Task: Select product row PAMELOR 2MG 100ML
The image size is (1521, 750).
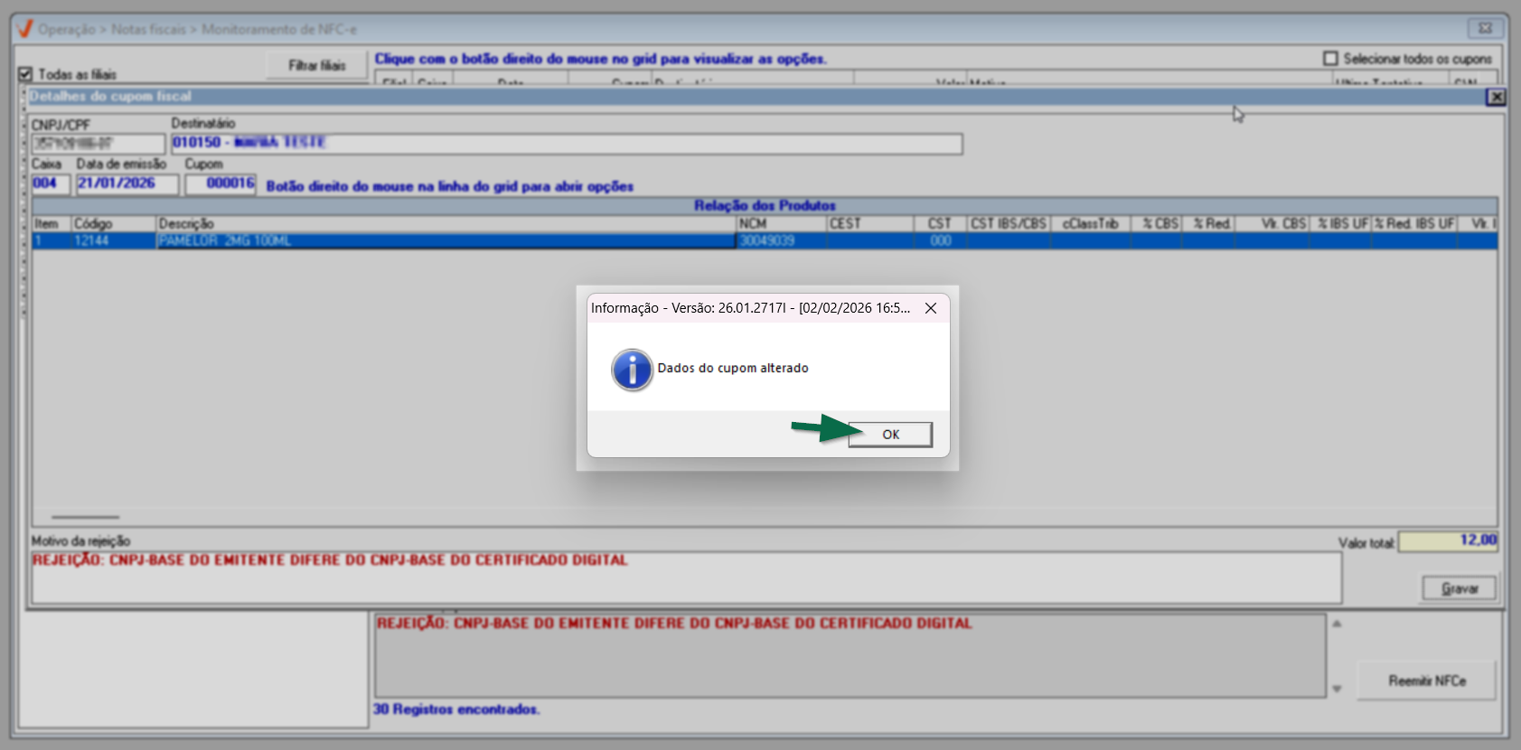Action: tap(765, 241)
